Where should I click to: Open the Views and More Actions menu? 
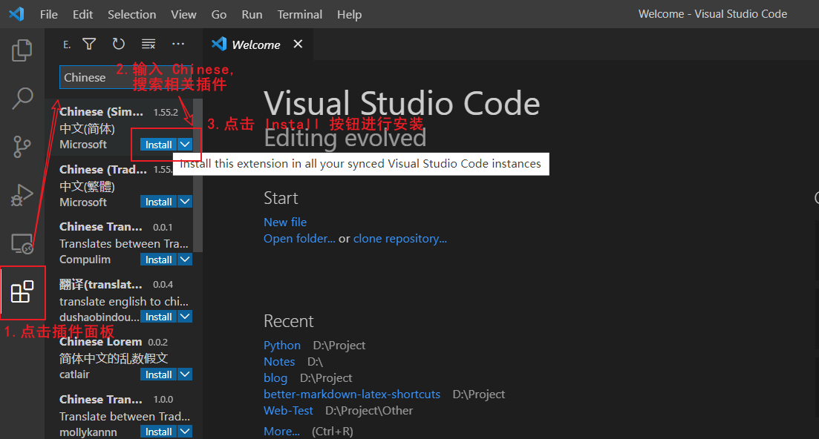[177, 44]
